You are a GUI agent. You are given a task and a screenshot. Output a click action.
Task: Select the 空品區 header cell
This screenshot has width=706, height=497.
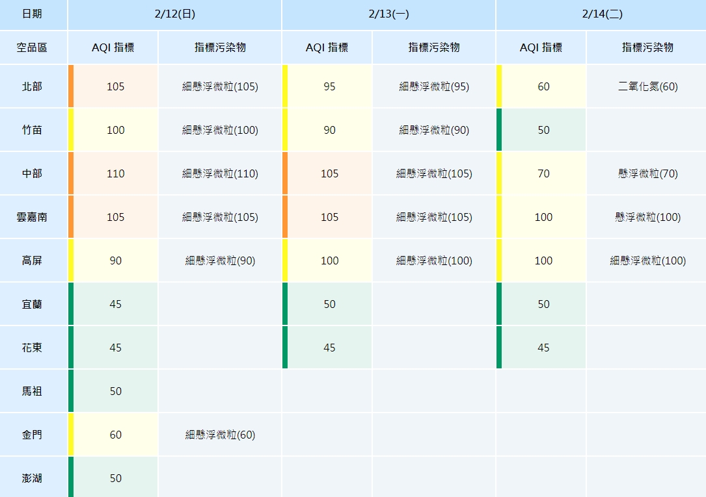tap(33, 47)
